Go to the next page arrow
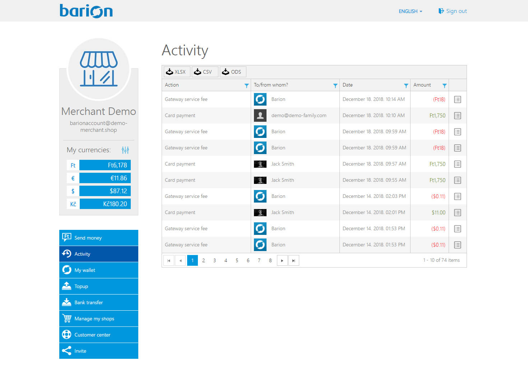Screen dimensions: 528x371 [282, 260]
